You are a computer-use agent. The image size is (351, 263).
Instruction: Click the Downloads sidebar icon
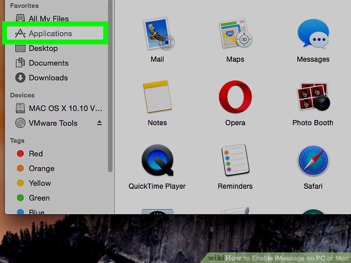coord(20,78)
